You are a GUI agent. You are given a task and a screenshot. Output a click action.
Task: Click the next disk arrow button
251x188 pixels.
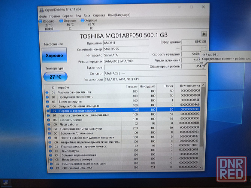click(x=204, y=34)
